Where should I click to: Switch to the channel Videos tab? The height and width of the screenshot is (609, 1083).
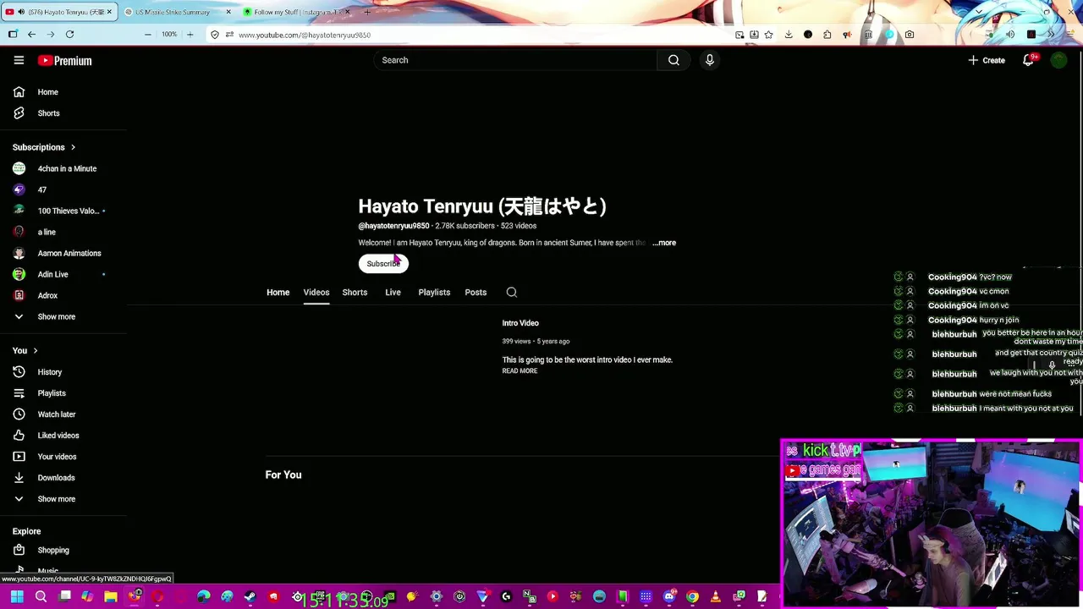316,293
